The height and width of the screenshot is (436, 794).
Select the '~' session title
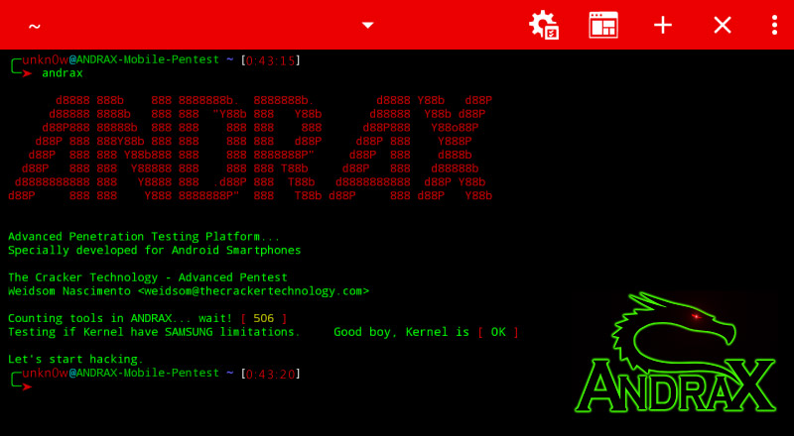coord(35,26)
